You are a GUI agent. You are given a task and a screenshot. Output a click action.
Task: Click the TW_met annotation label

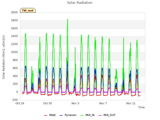click(x=28, y=10)
